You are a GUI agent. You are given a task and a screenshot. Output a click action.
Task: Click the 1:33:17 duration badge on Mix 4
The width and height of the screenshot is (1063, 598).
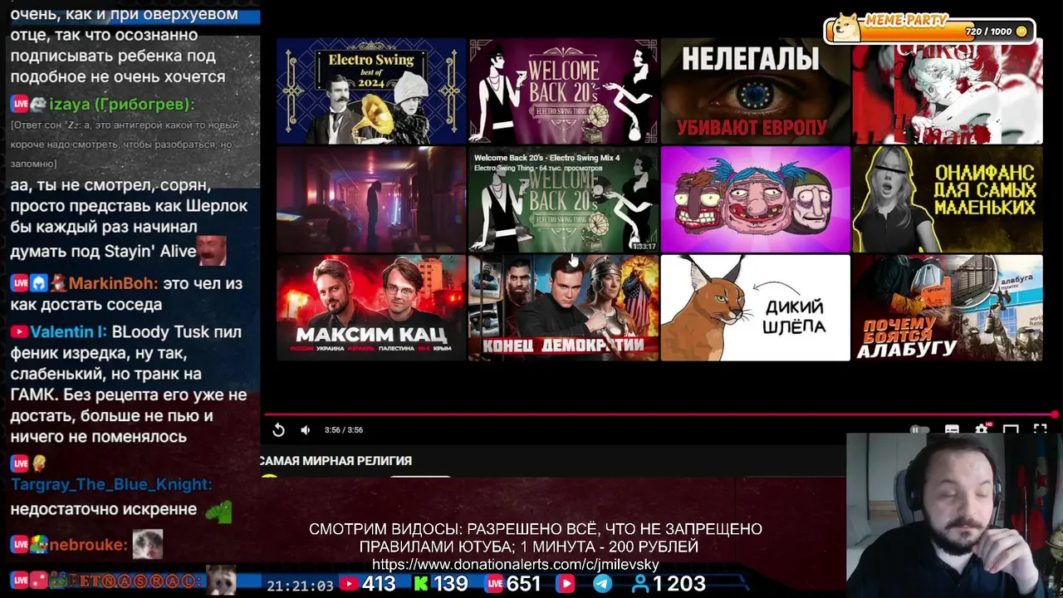pyautogui.click(x=643, y=246)
